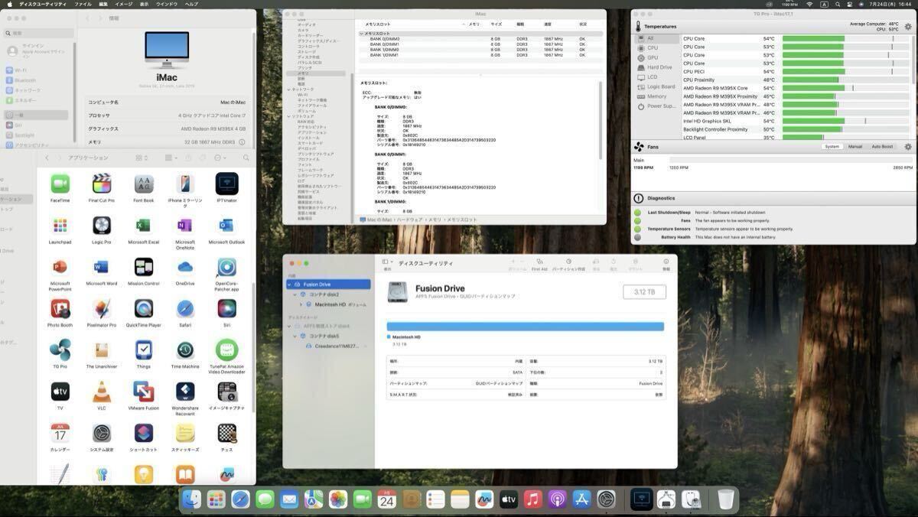918x517 pixels.
Task: Open Temperatures settings gear in TG Pro
Action: click(x=908, y=27)
